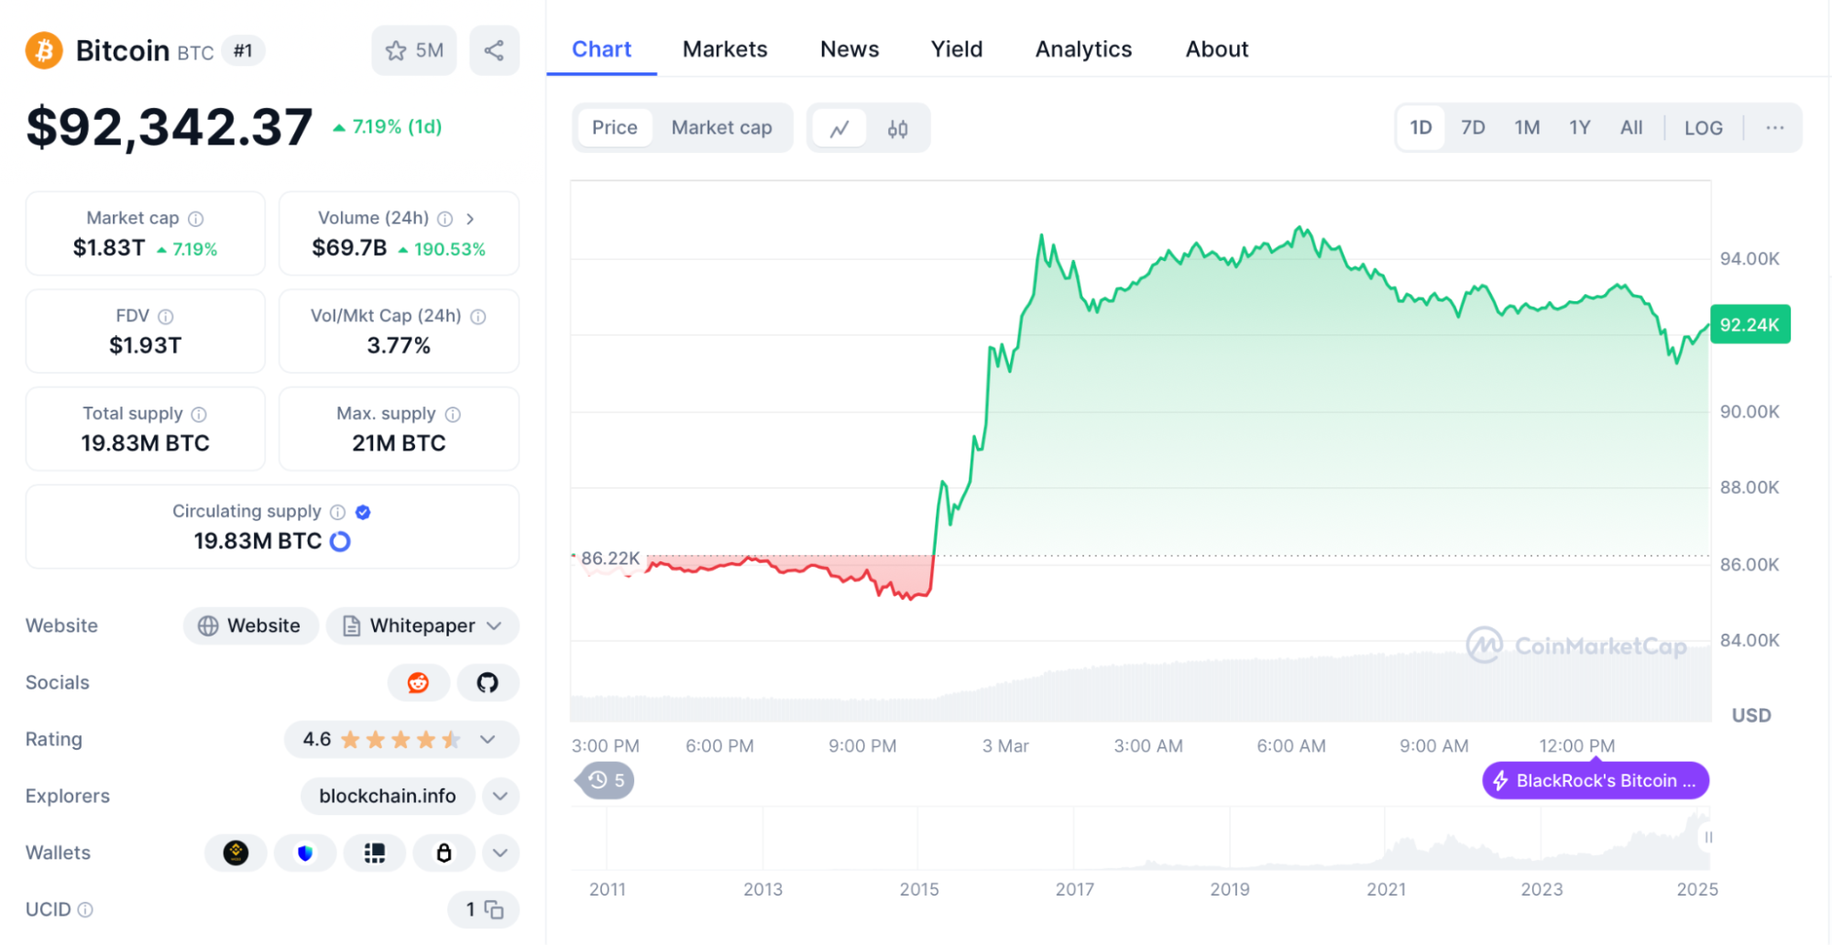Select the Trust Wallet icon
This screenshot has height=945, width=1832.
coord(304,853)
